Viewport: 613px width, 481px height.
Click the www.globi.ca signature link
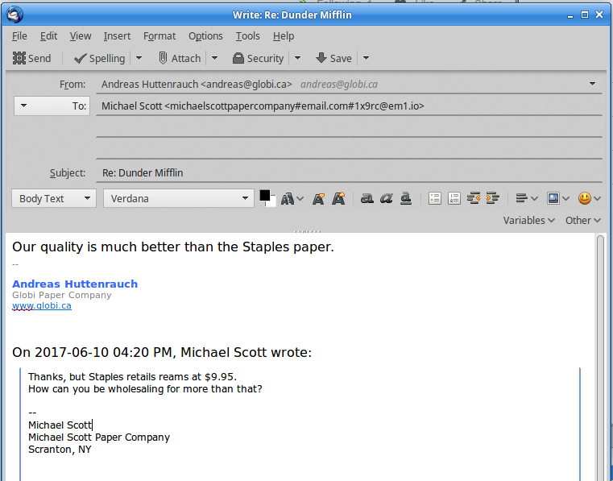click(x=42, y=306)
